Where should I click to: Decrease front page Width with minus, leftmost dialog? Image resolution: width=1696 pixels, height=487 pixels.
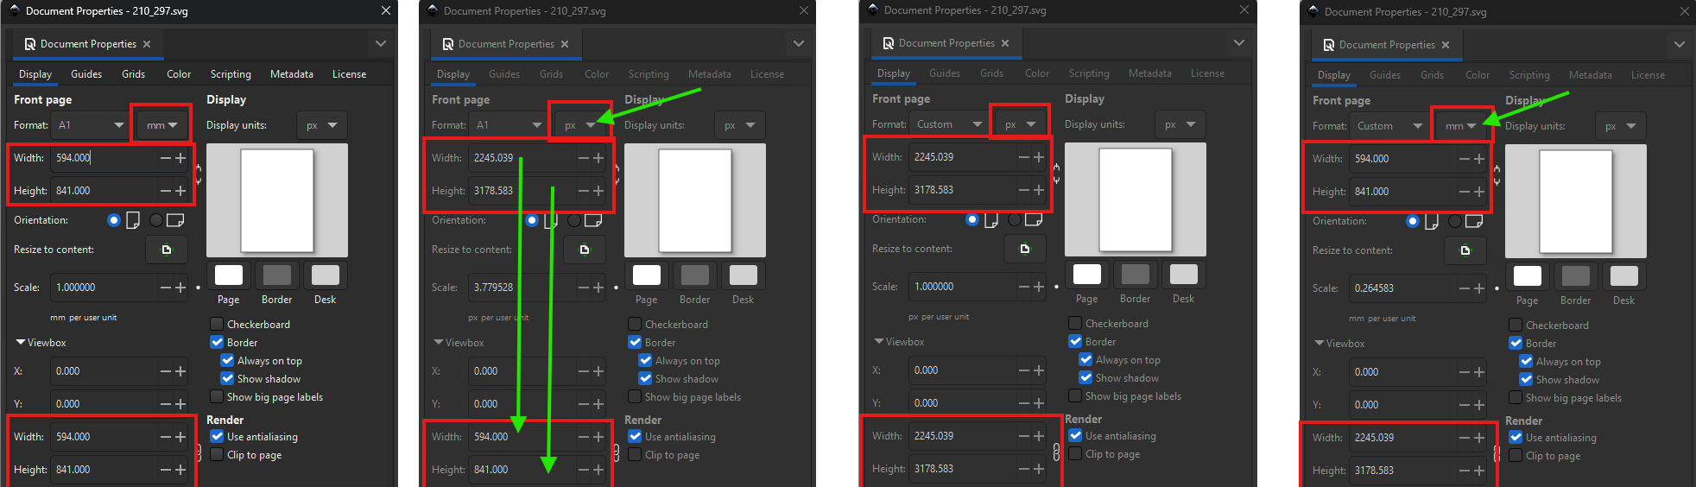(x=165, y=158)
